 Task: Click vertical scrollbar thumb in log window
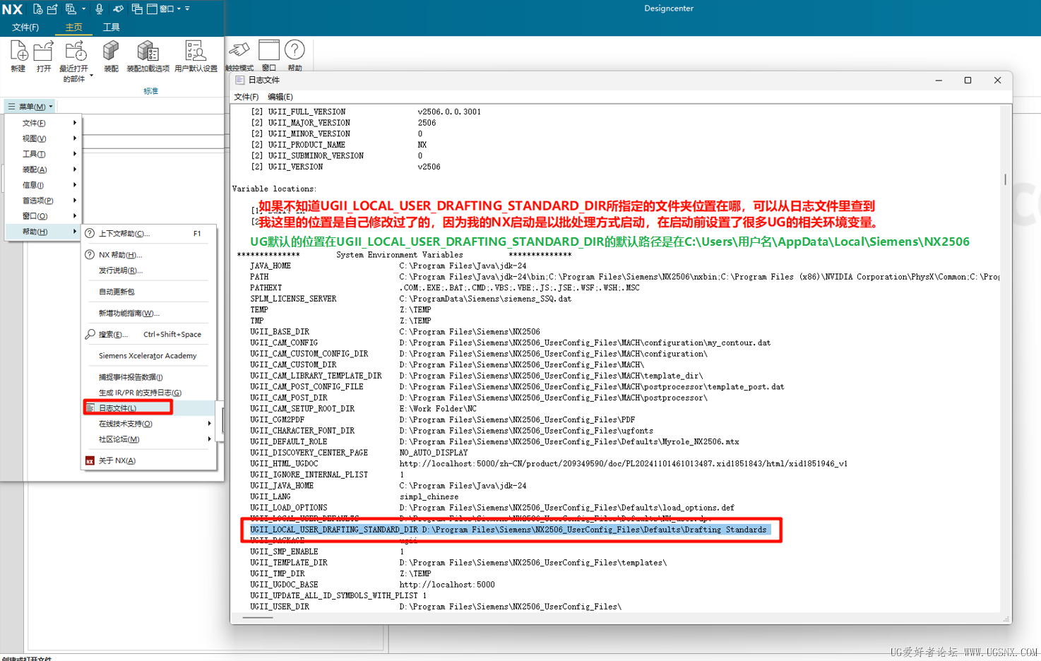click(1005, 179)
